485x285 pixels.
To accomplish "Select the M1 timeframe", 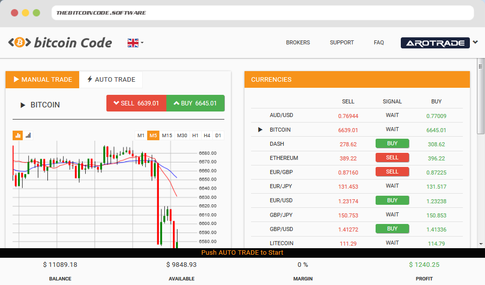I will click(141, 135).
